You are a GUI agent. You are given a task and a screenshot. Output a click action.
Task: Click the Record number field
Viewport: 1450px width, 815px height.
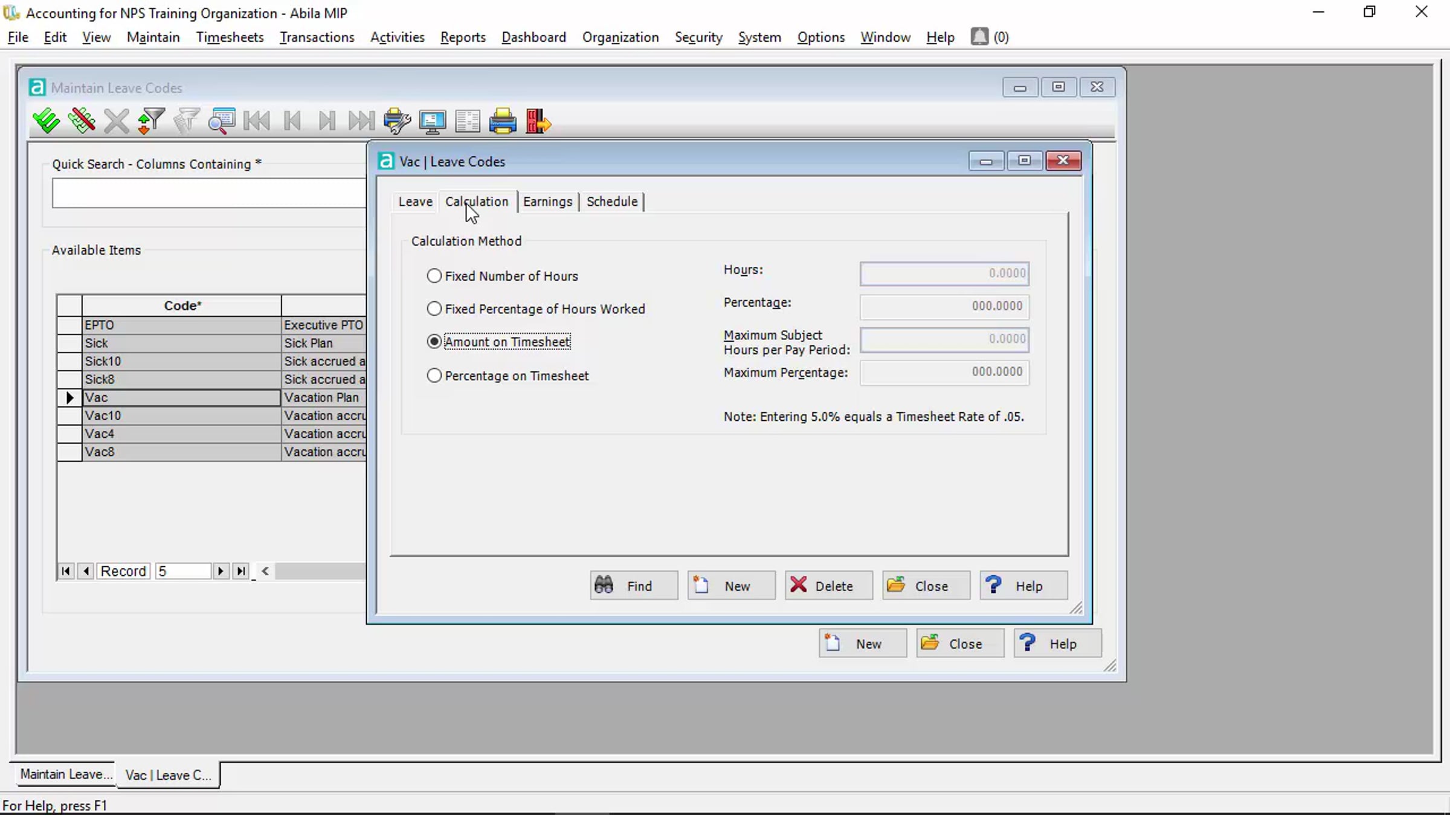183,571
